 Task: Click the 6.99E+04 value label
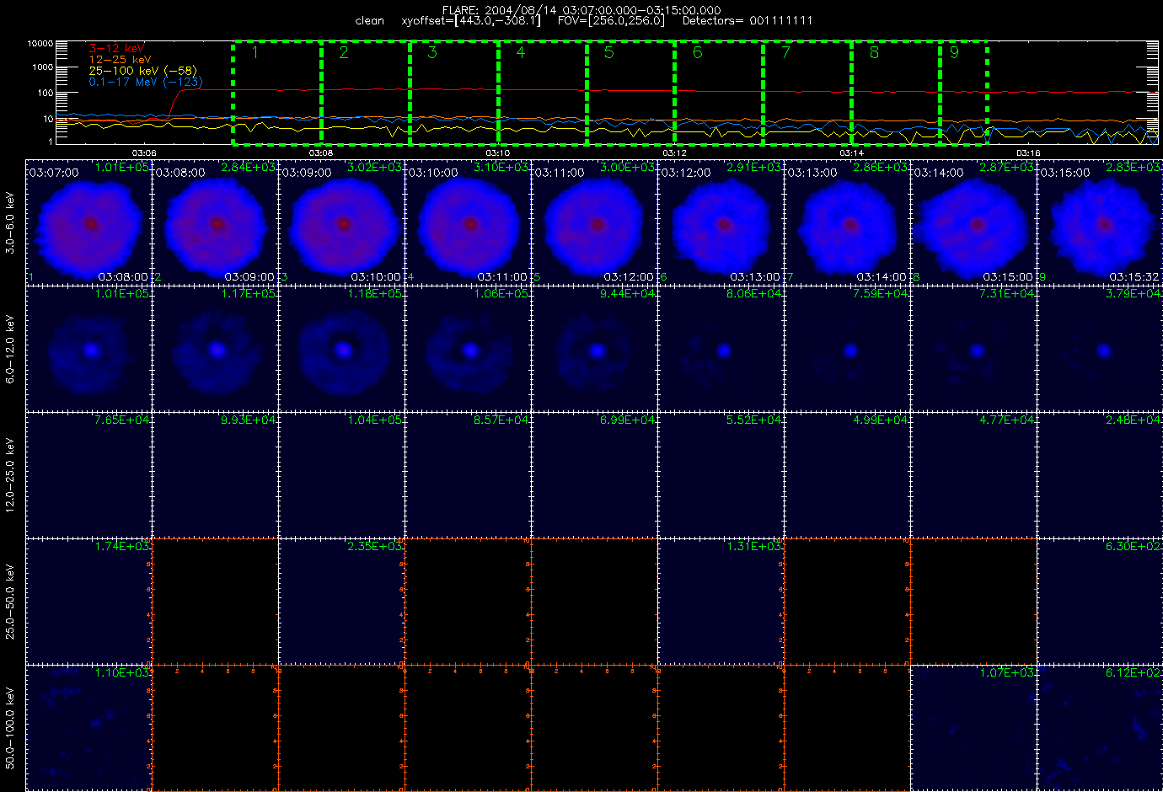627,420
